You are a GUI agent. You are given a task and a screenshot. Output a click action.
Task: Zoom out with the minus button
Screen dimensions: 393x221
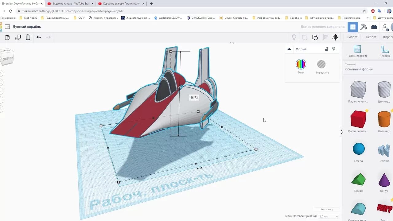(x=1, y=100)
